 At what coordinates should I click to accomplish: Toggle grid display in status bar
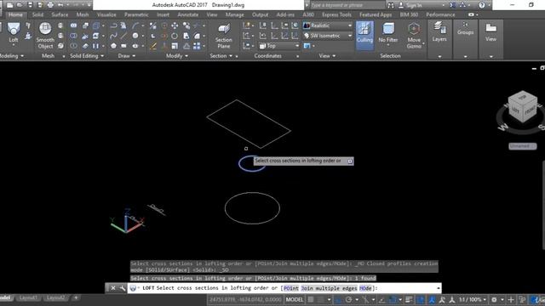tap(311, 299)
